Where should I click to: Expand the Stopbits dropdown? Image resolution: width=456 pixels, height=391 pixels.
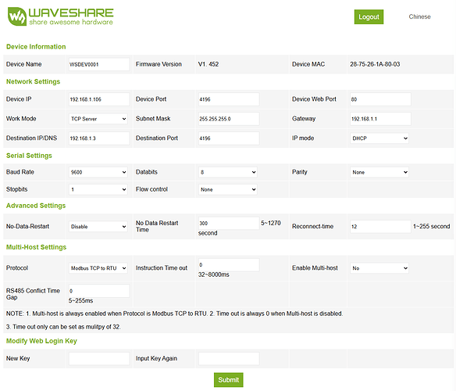tap(98, 189)
